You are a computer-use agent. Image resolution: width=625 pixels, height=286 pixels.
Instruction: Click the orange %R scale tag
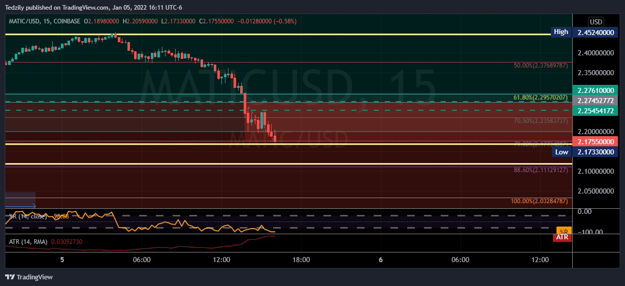[564, 230]
